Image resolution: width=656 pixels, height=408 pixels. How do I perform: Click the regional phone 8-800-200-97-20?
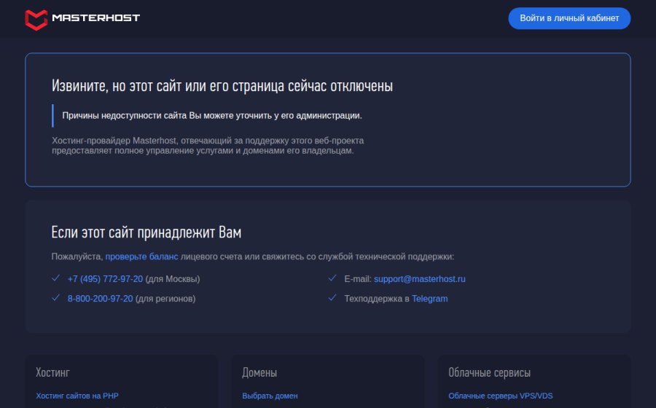(x=100, y=299)
